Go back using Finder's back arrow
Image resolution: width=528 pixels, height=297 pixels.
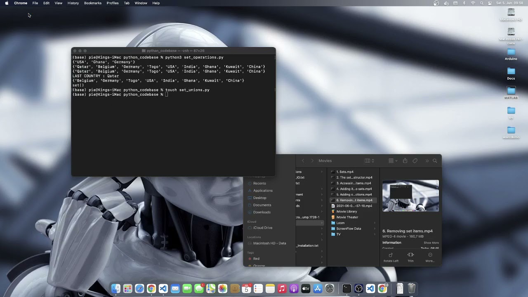click(303, 161)
